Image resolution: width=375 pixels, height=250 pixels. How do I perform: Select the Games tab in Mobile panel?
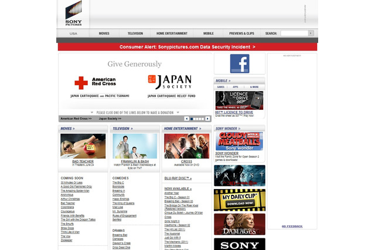coord(220,87)
